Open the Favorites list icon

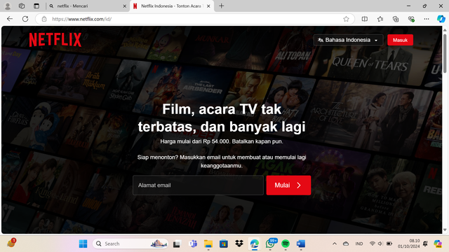pos(380,19)
